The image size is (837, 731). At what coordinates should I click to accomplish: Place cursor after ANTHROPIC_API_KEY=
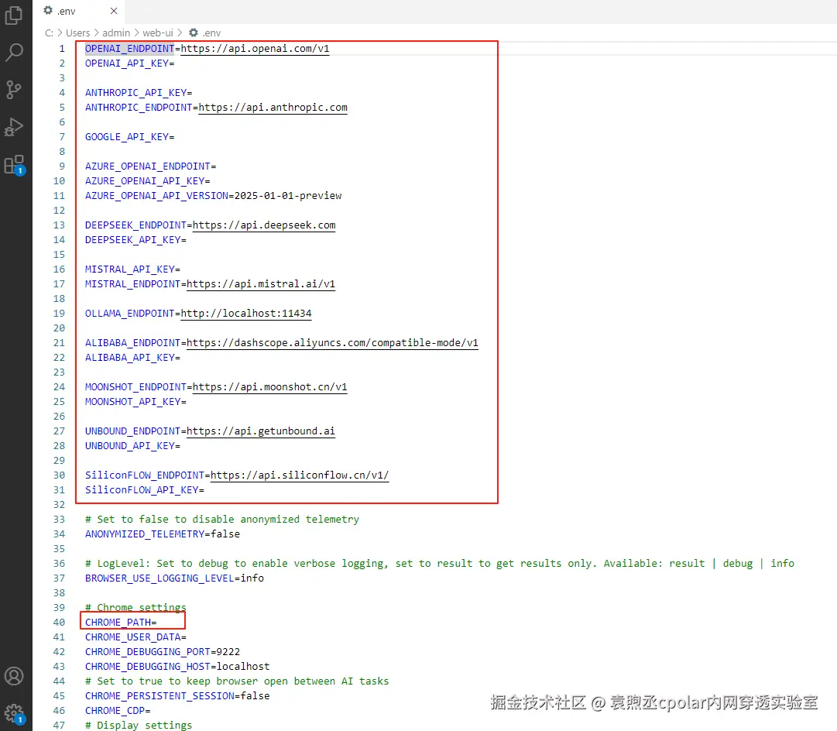tap(193, 93)
